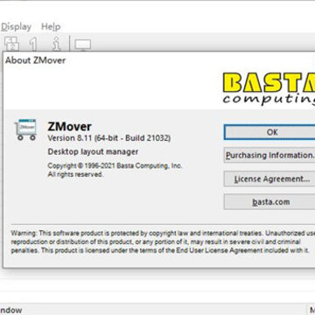The height and width of the screenshot is (315, 315).
Task: Click the copyright warning paragraph
Action: 163,241
